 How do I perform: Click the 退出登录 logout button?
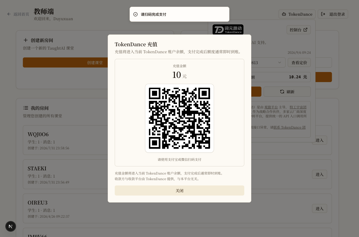[333, 14]
